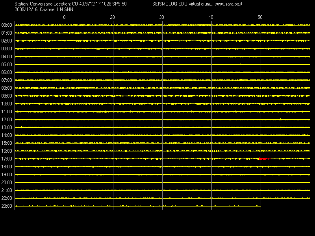This screenshot has height=236, width=315.
Task: Click the 11:00 hour label
Action: click(7, 112)
